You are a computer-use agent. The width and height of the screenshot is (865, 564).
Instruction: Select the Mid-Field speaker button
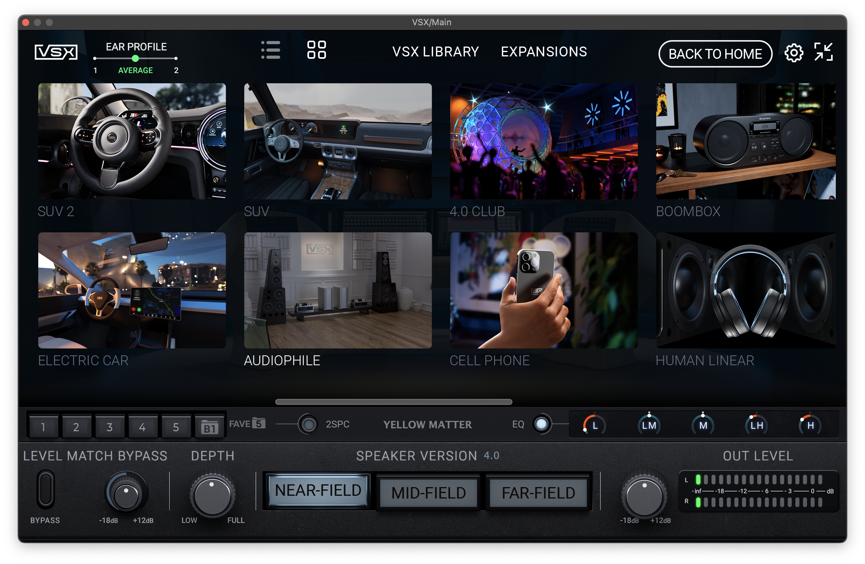tap(429, 493)
